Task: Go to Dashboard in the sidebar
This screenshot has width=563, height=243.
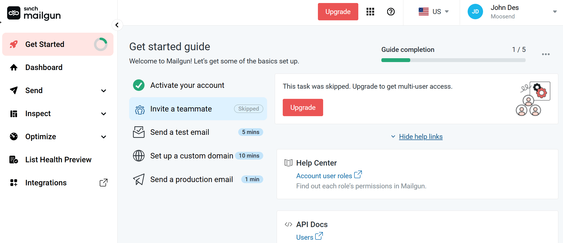Action: (58, 67)
